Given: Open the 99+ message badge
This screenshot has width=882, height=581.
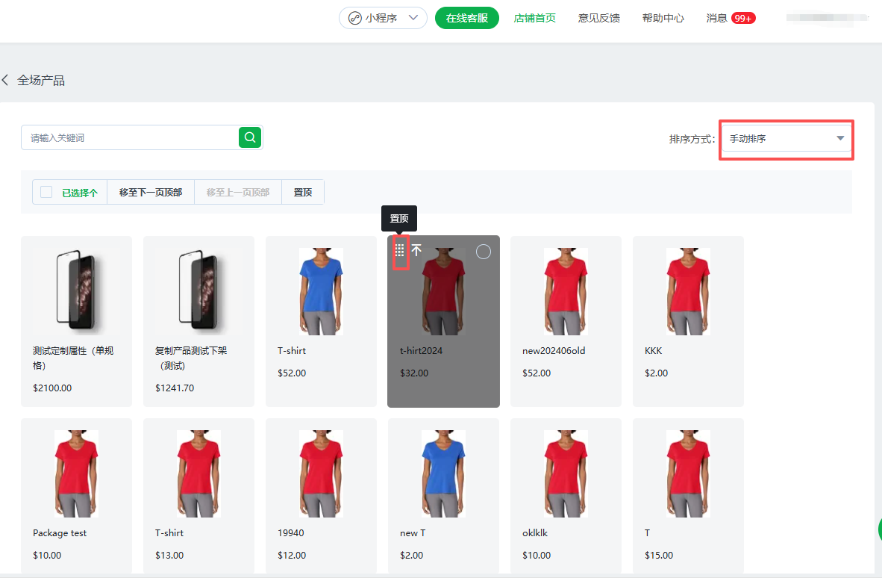Looking at the screenshot, I should click(x=742, y=18).
